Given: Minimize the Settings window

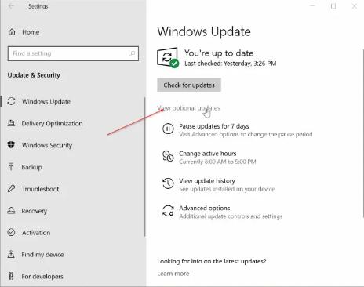Looking at the screenshot, I should click(x=312, y=6).
